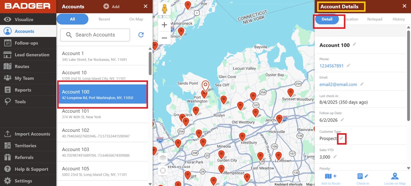The height and width of the screenshot is (186, 411).
Task: Open the Routes section
Action: click(28, 66)
